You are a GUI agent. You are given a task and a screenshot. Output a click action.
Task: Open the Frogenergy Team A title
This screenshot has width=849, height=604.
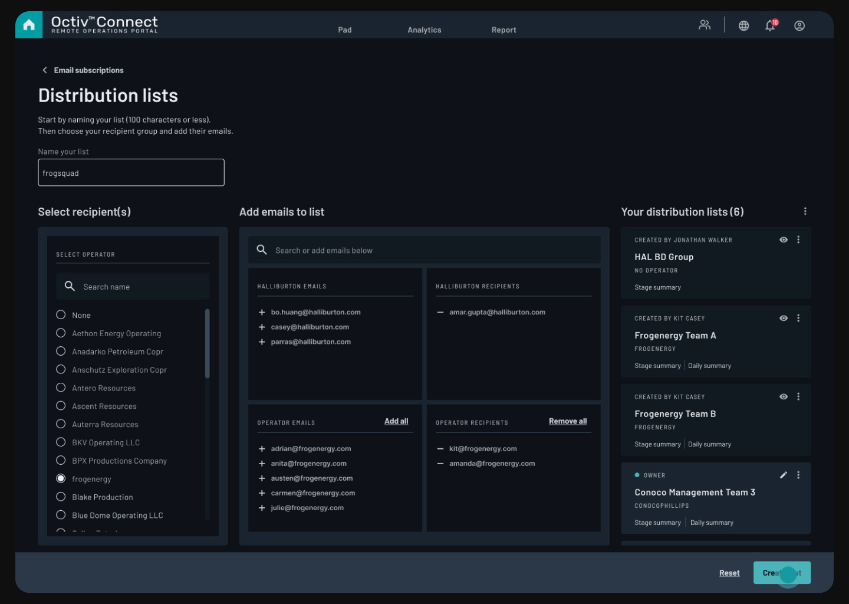pyautogui.click(x=675, y=336)
